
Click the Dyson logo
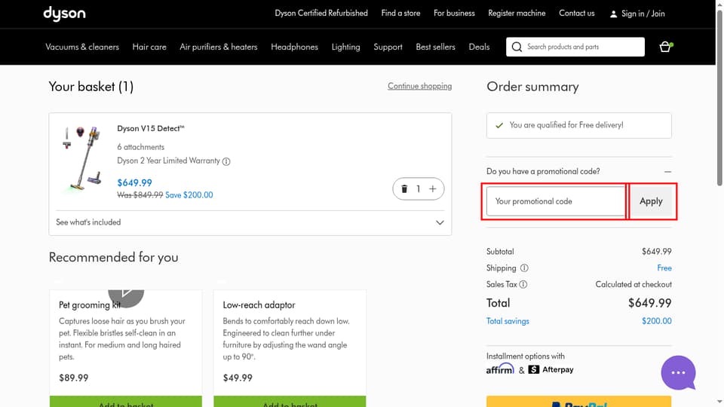[x=64, y=14]
